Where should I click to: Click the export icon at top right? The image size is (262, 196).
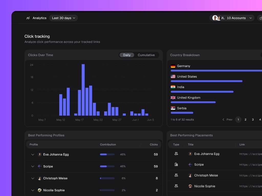(260, 18)
